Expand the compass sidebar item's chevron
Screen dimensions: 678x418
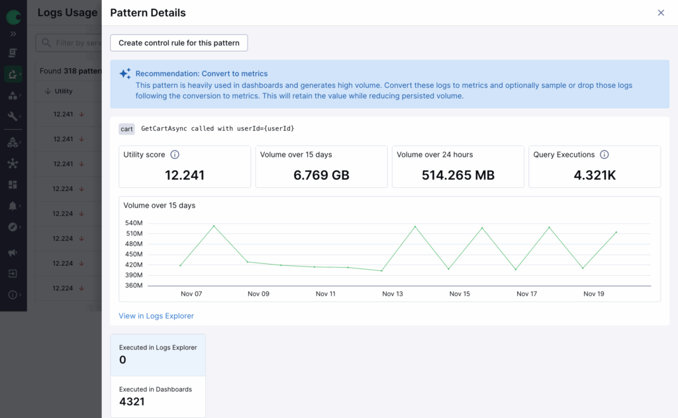click(20, 228)
